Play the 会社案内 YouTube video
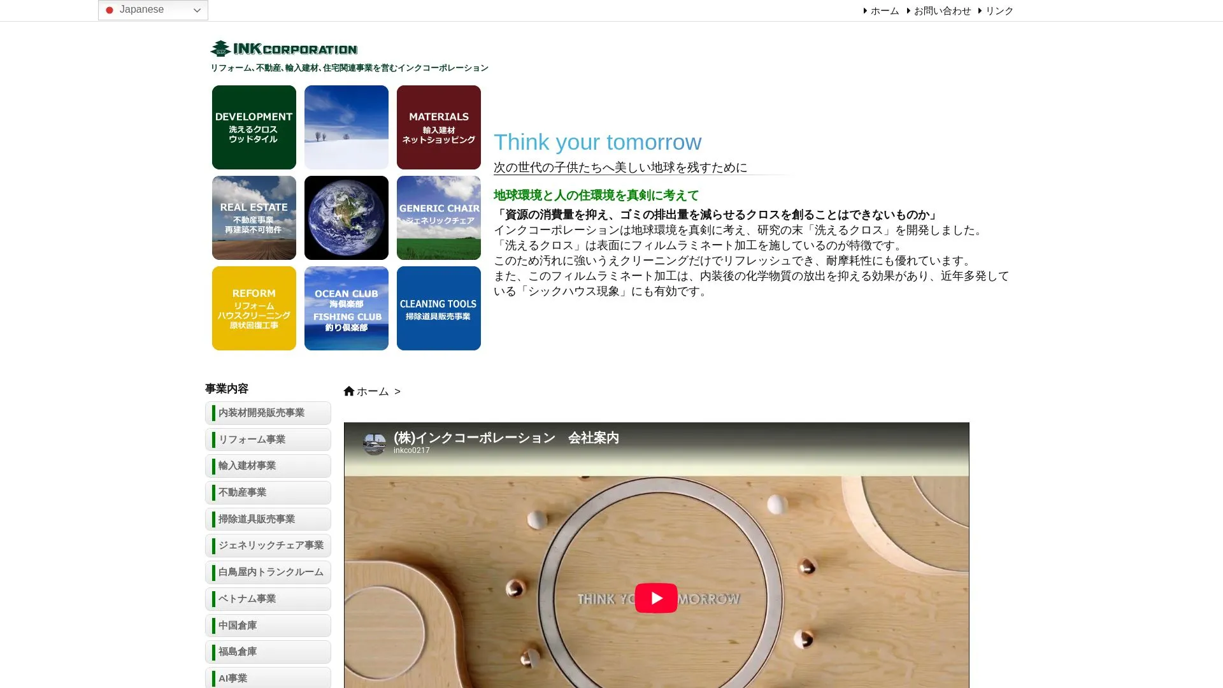The width and height of the screenshot is (1223, 688). pyautogui.click(x=656, y=598)
